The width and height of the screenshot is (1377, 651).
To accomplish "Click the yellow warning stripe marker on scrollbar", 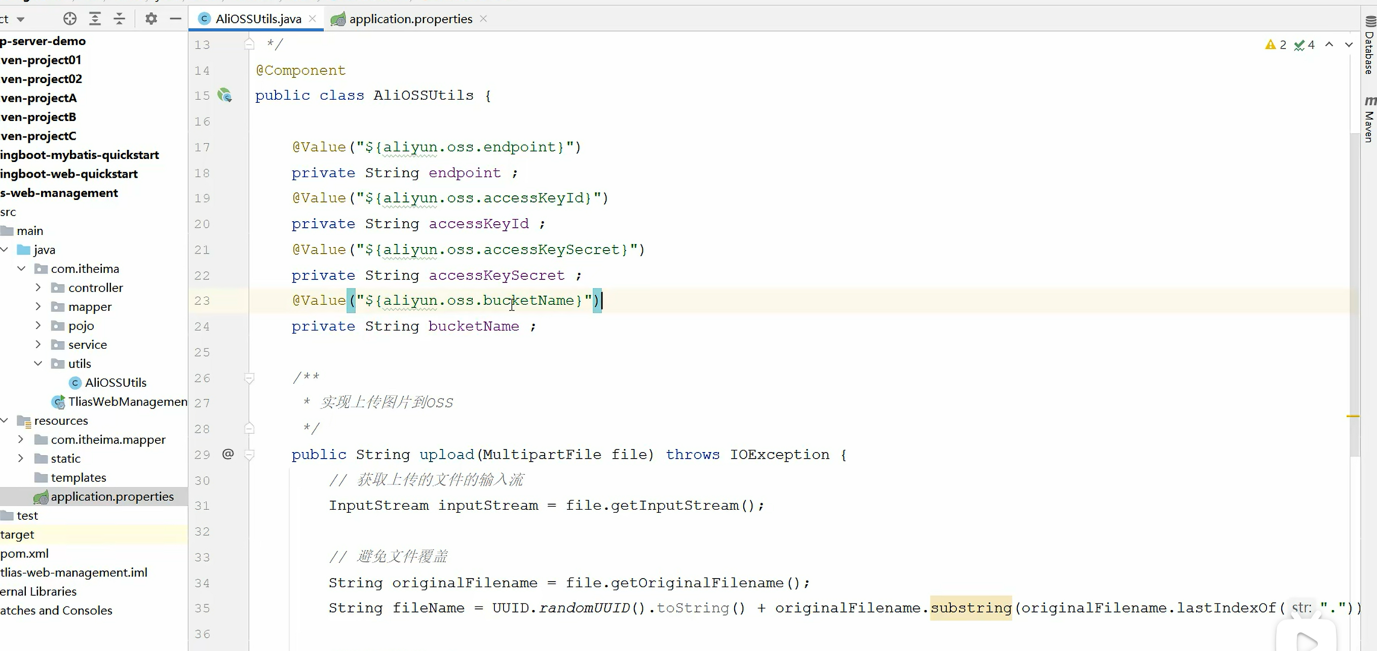I will tap(1352, 416).
